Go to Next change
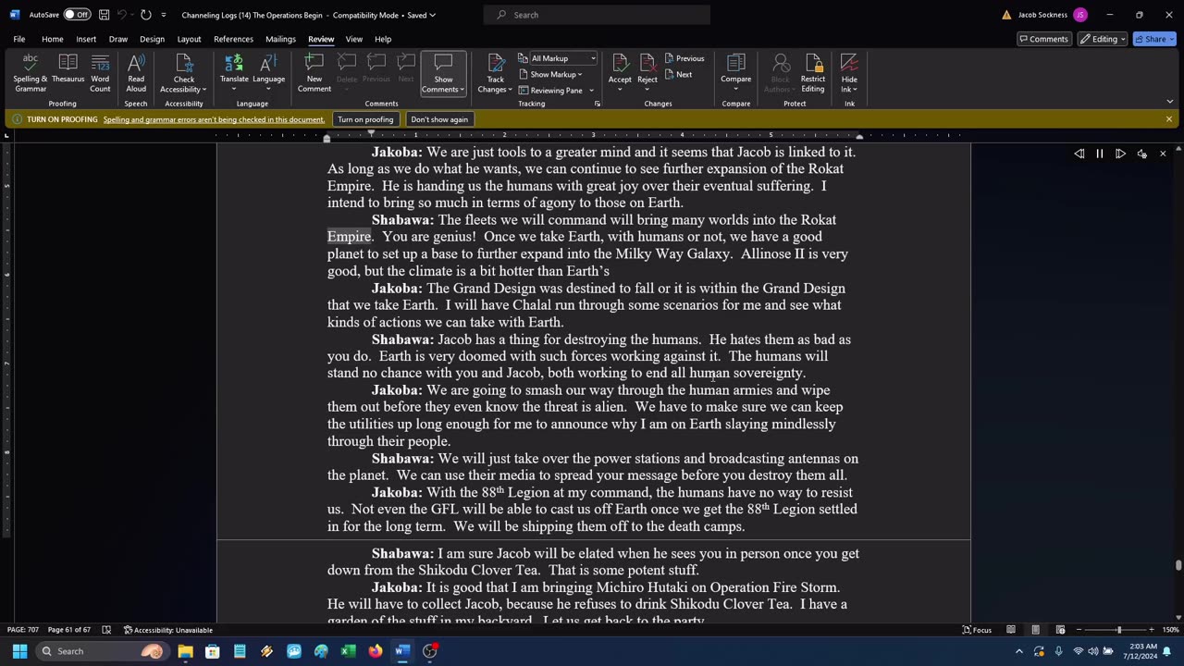 (x=679, y=75)
